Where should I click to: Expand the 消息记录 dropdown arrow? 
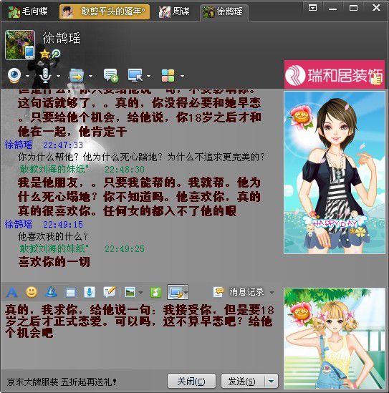pos(272,292)
